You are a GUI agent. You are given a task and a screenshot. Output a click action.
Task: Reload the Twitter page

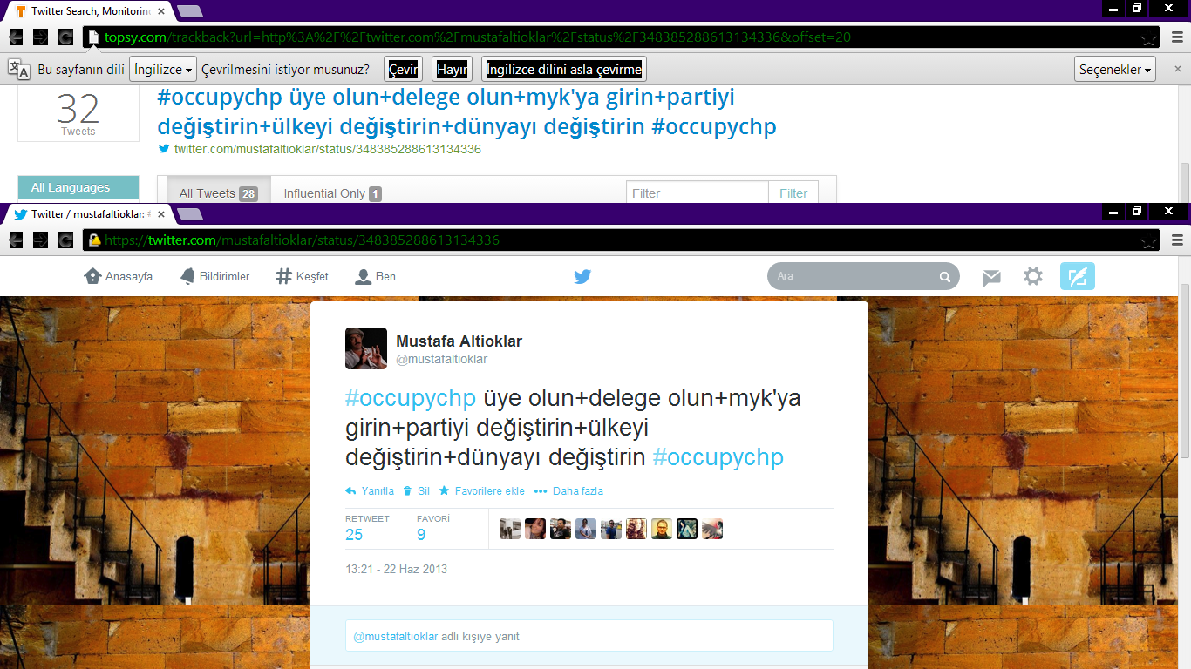click(x=65, y=240)
